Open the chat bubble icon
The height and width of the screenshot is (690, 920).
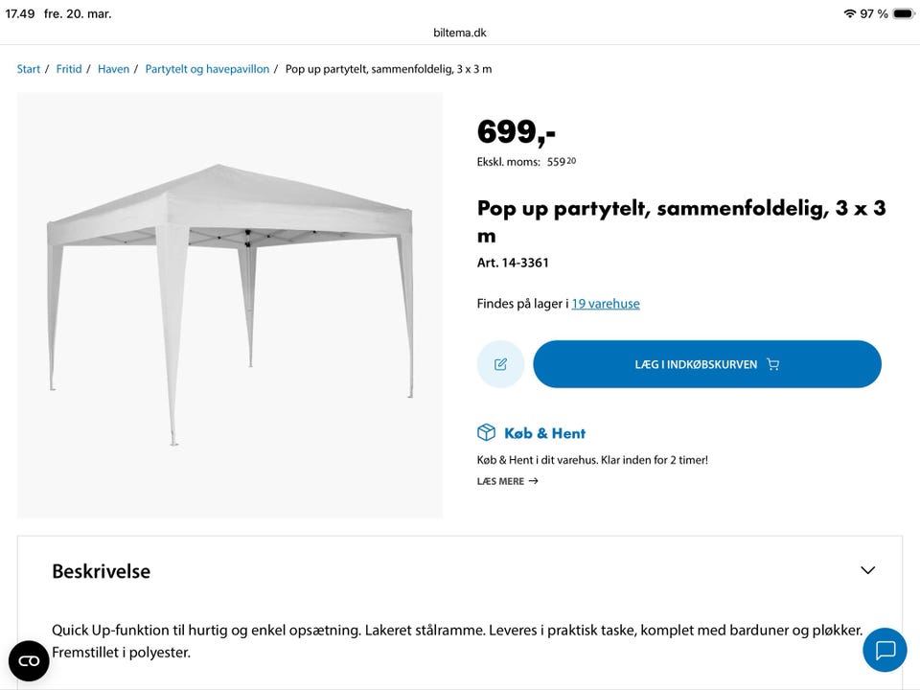885,651
